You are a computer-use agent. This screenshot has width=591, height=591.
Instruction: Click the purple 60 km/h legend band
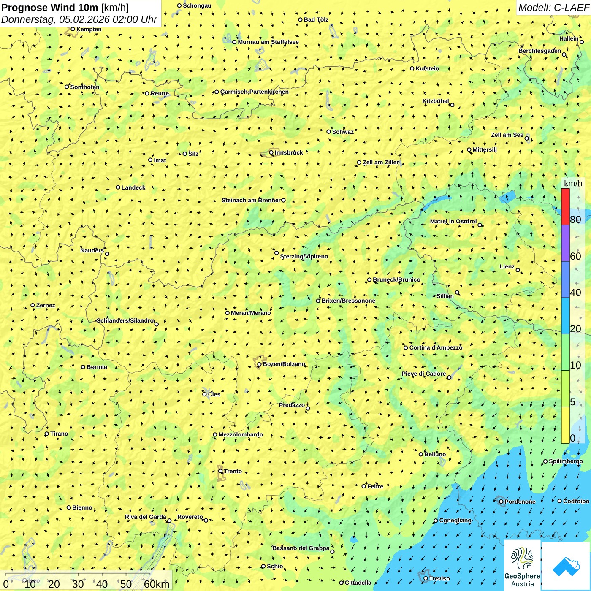point(565,243)
